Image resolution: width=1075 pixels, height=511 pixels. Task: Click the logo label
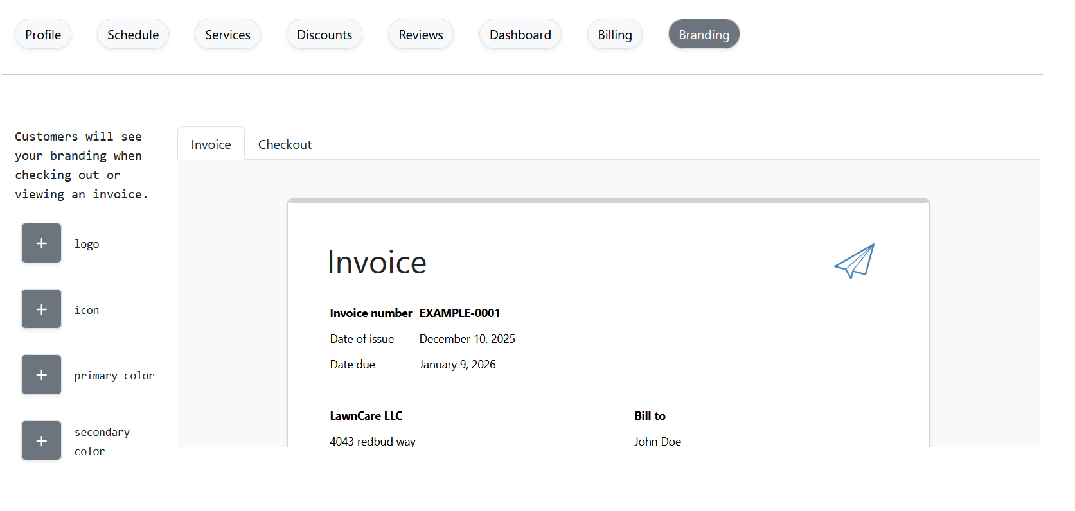pyautogui.click(x=87, y=244)
